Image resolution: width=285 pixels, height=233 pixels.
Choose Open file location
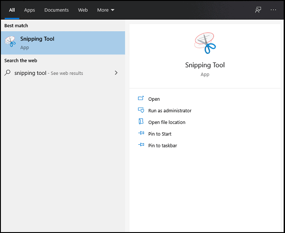[167, 122]
